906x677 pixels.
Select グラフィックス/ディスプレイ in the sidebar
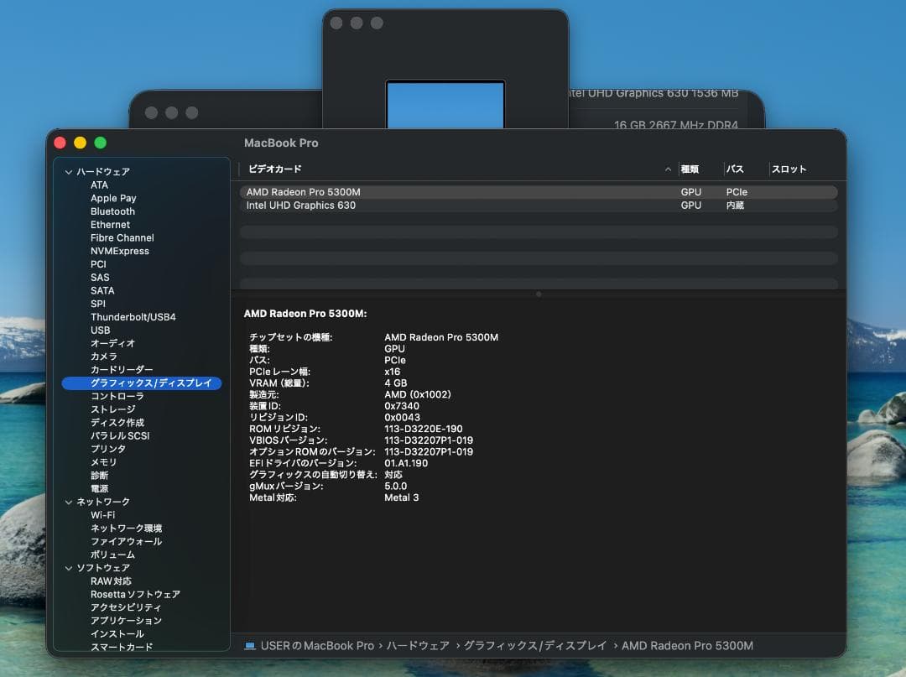point(142,383)
